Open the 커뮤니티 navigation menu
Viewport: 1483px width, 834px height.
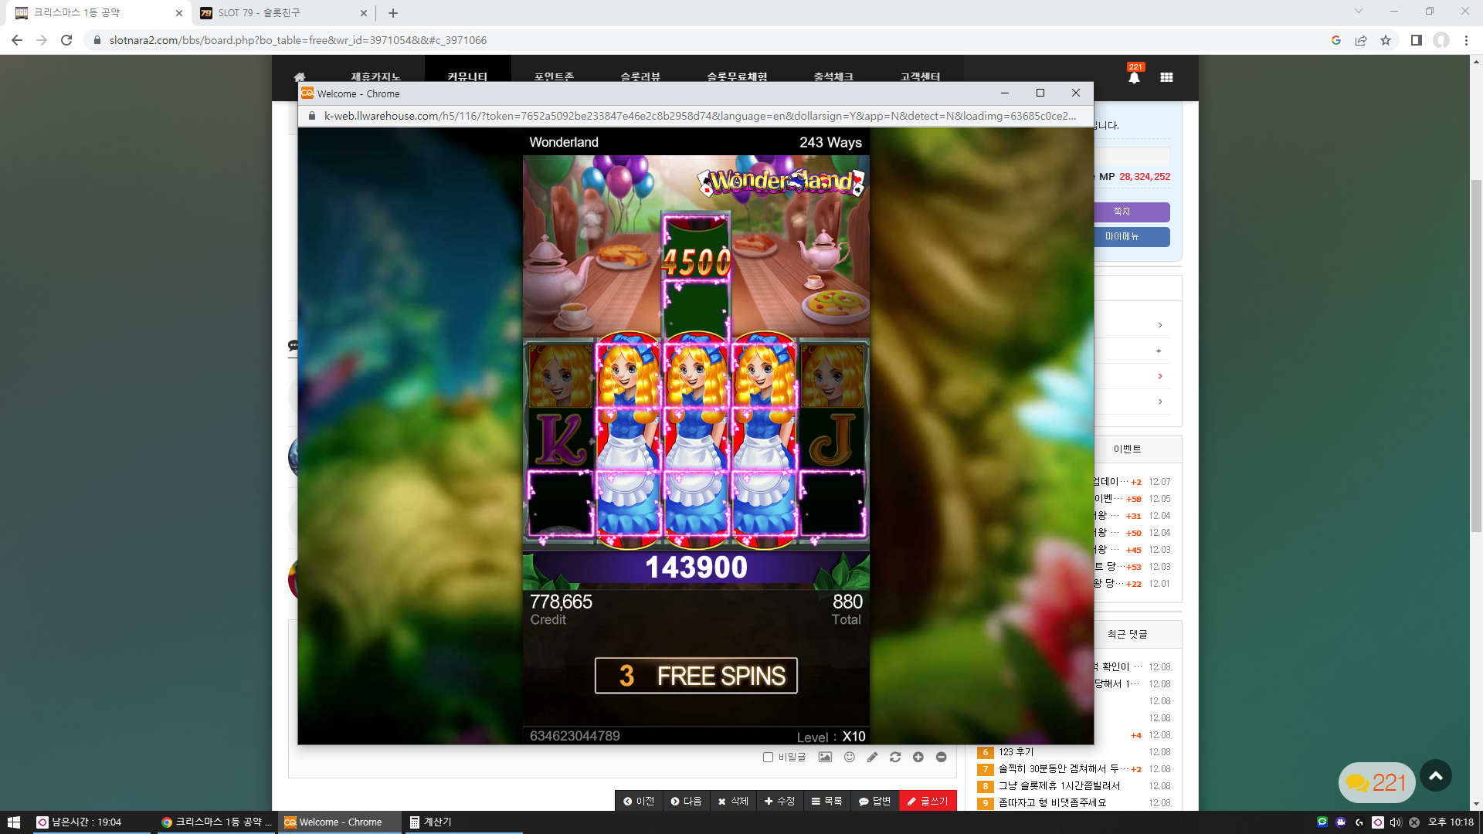(467, 76)
